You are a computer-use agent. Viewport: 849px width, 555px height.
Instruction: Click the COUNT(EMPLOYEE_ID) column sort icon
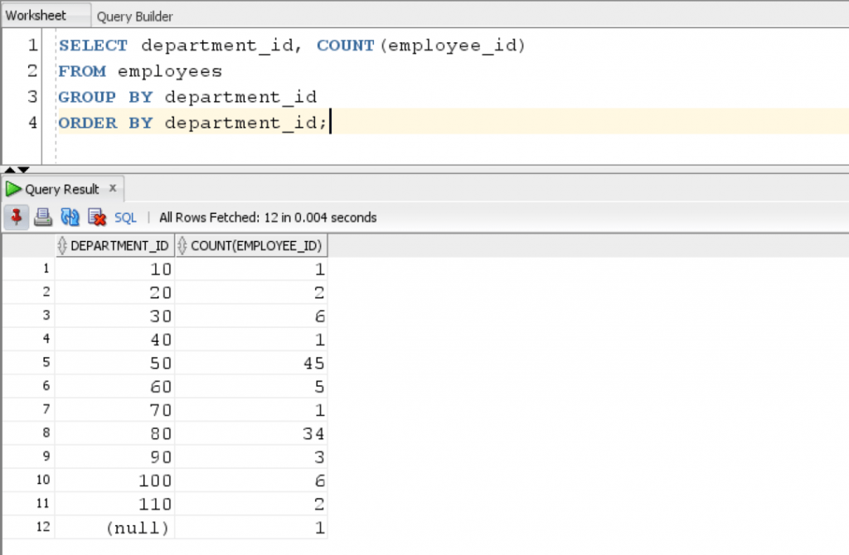pyautogui.click(x=182, y=246)
